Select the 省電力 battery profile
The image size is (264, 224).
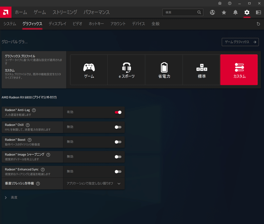coord(164,70)
